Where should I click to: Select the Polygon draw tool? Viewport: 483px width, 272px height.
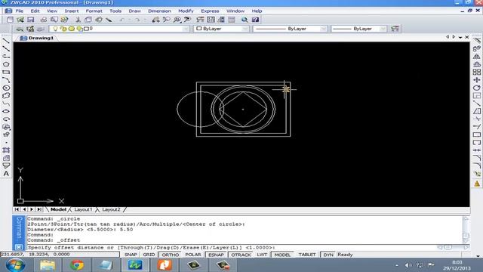[6, 64]
